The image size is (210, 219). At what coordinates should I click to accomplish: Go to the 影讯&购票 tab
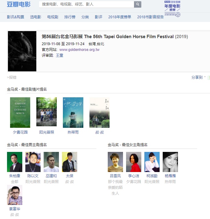(16, 17)
